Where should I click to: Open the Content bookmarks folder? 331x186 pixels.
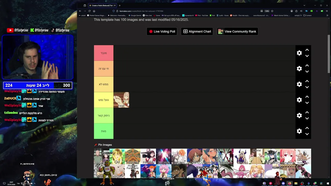point(307,16)
